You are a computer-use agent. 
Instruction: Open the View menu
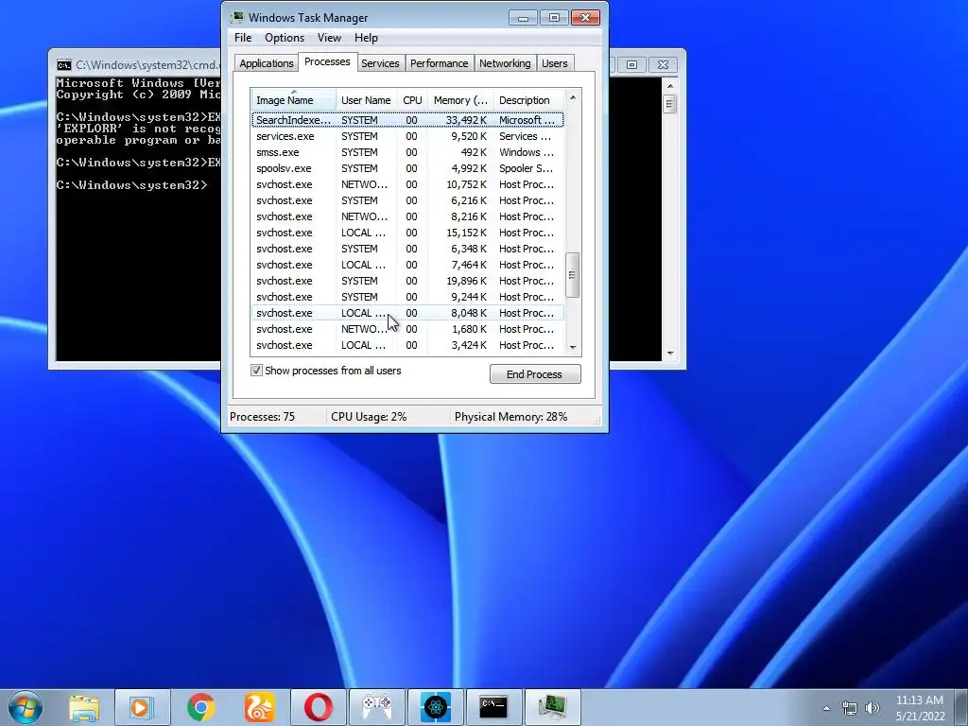pos(329,38)
